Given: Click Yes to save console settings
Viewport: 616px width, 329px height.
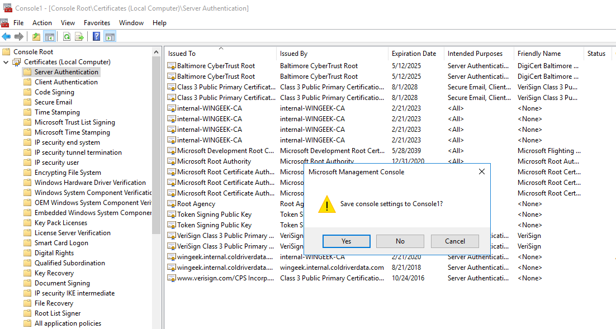Looking at the screenshot, I should click(x=346, y=241).
